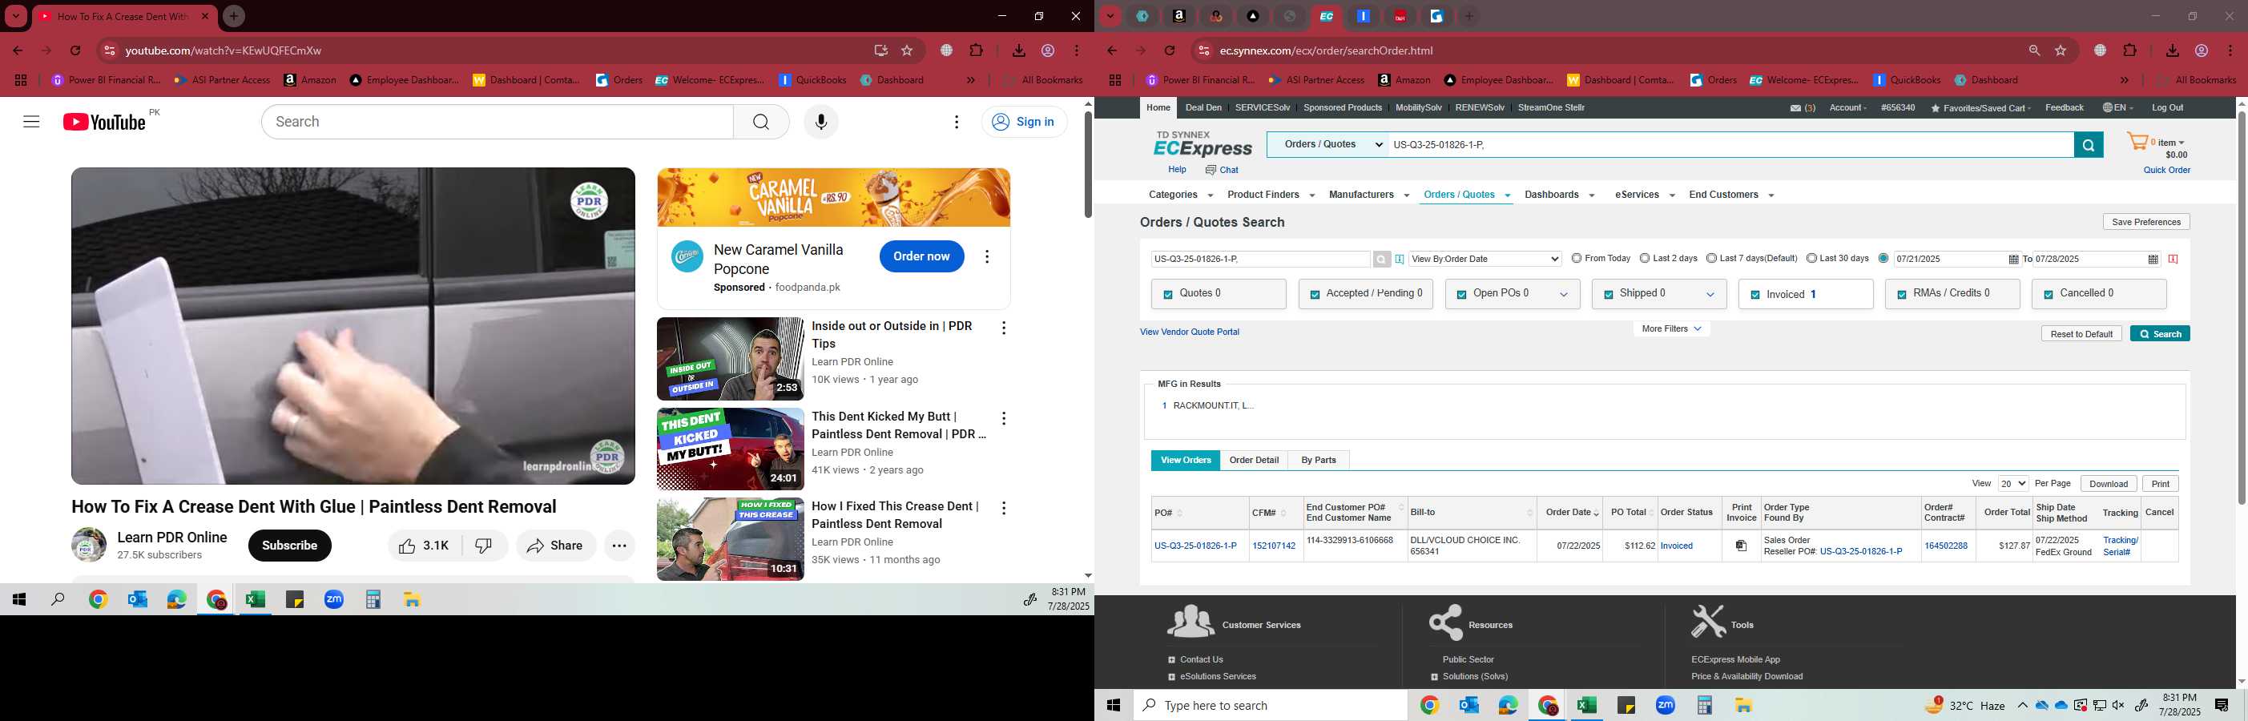
Task: Subscribe to Learn PDR Online channel
Action: coord(289,546)
